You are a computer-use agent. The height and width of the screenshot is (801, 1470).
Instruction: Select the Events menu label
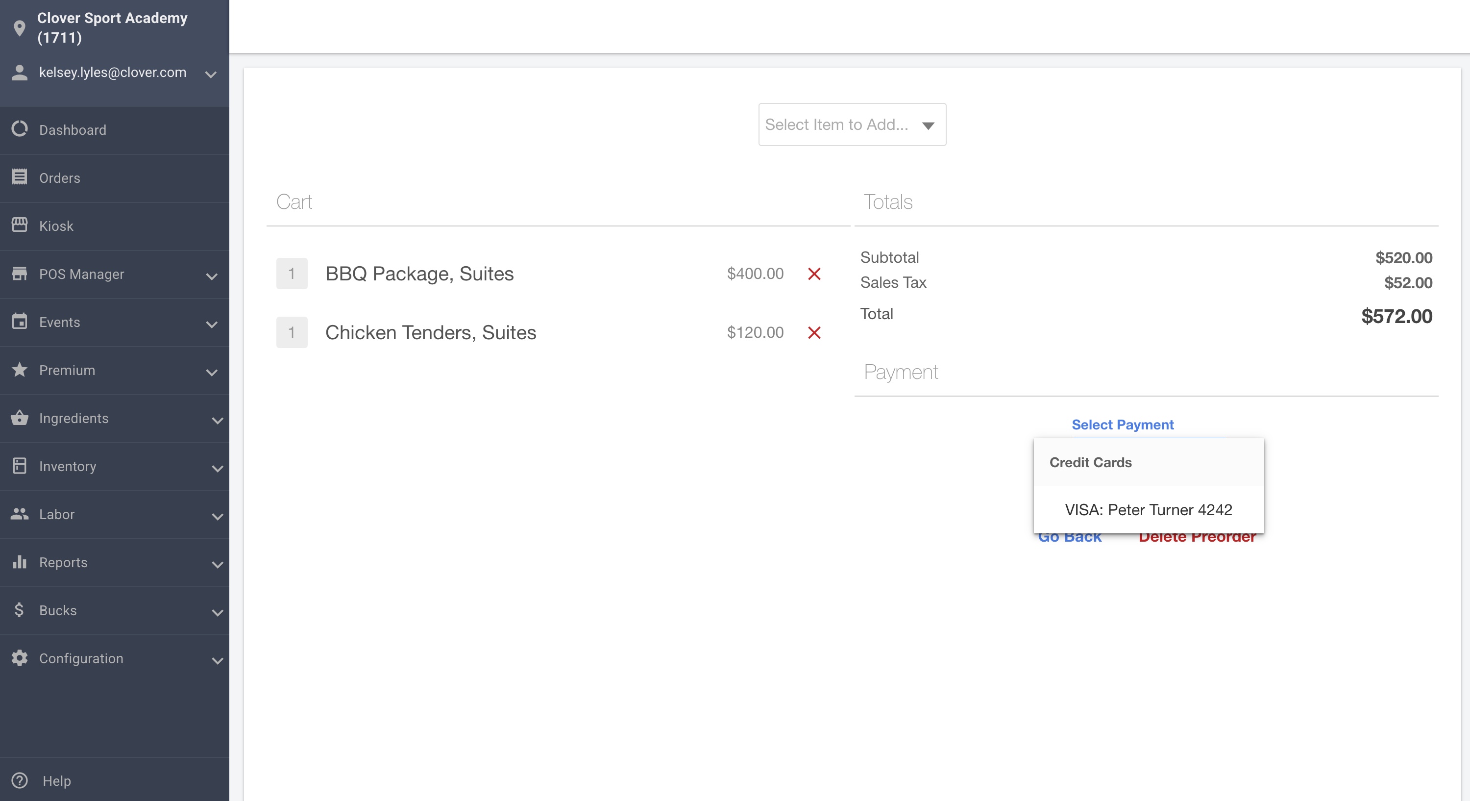59,322
